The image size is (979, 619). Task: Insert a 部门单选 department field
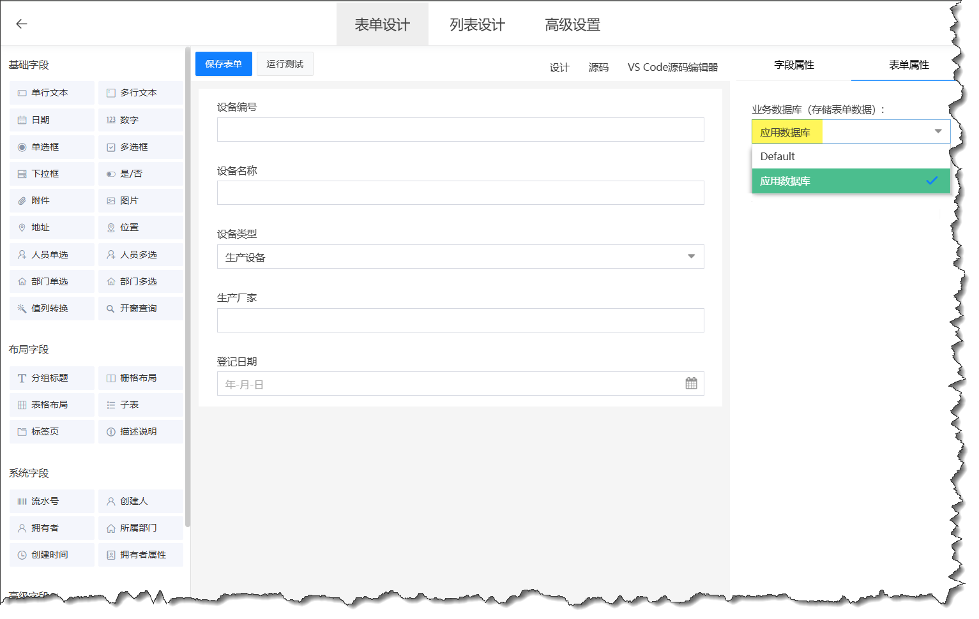point(51,281)
